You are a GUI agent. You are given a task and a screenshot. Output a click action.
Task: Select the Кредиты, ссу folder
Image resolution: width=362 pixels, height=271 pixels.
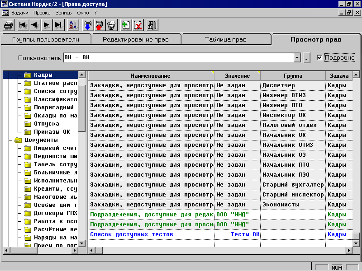click(51, 189)
